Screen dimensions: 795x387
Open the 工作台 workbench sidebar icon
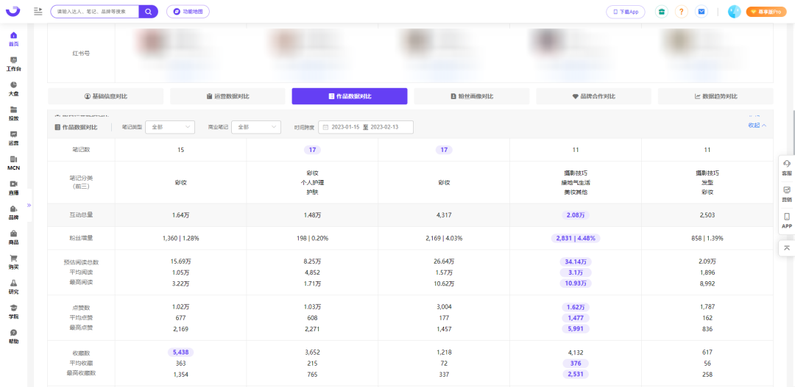(x=14, y=59)
